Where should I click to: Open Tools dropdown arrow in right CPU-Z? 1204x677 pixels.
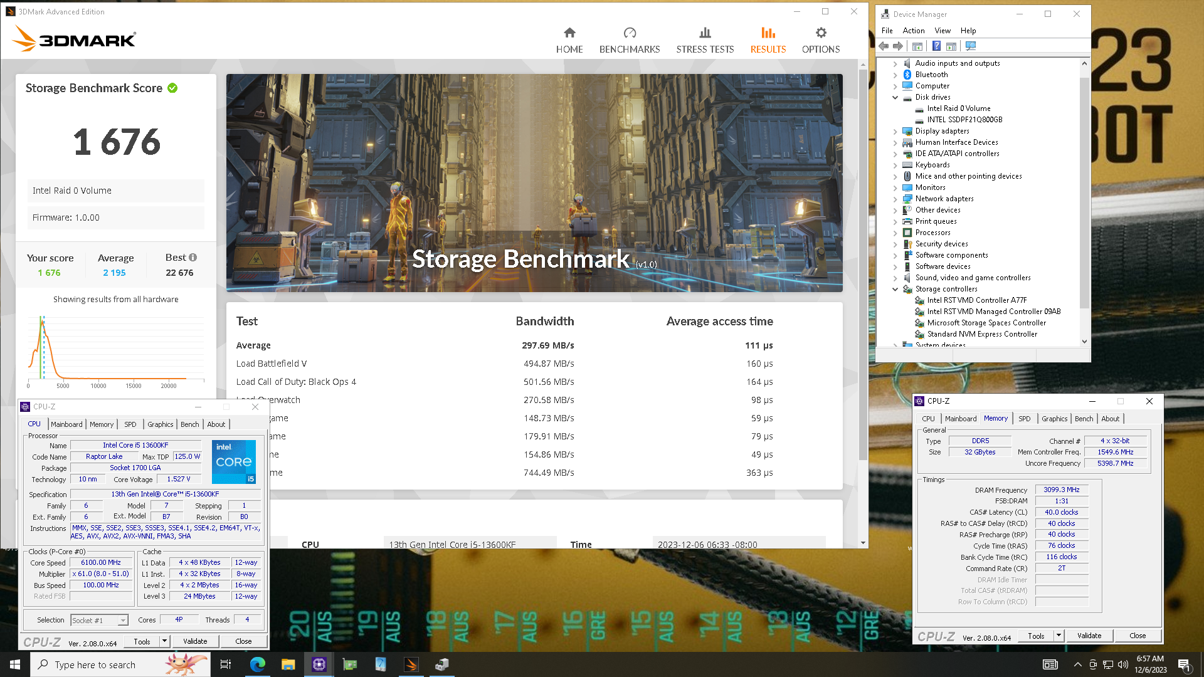tap(1059, 636)
